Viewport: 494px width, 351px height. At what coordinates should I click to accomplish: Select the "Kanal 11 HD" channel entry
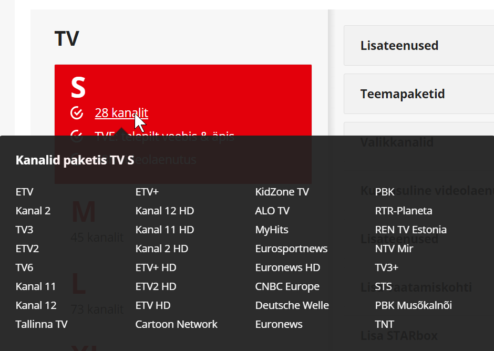click(165, 230)
